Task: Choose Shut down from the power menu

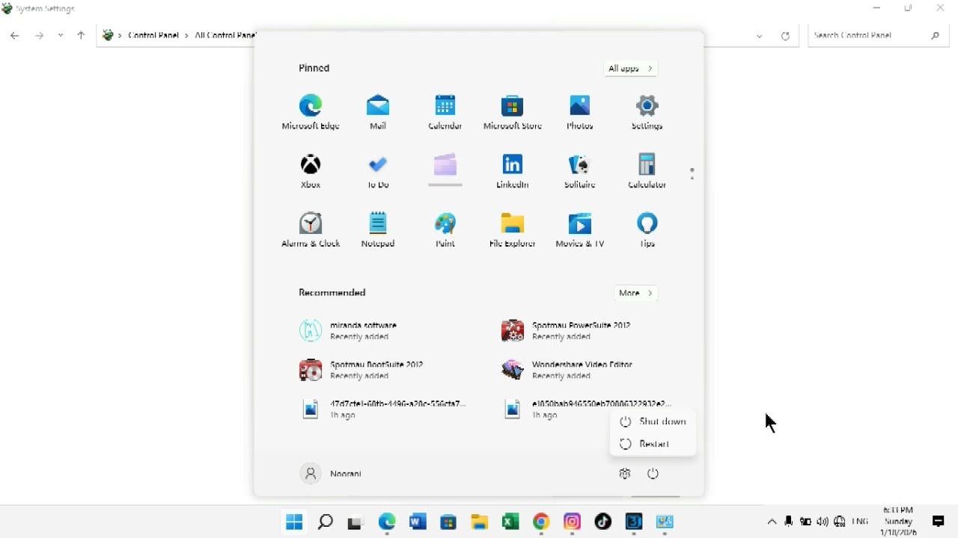Action: [x=653, y=421]
